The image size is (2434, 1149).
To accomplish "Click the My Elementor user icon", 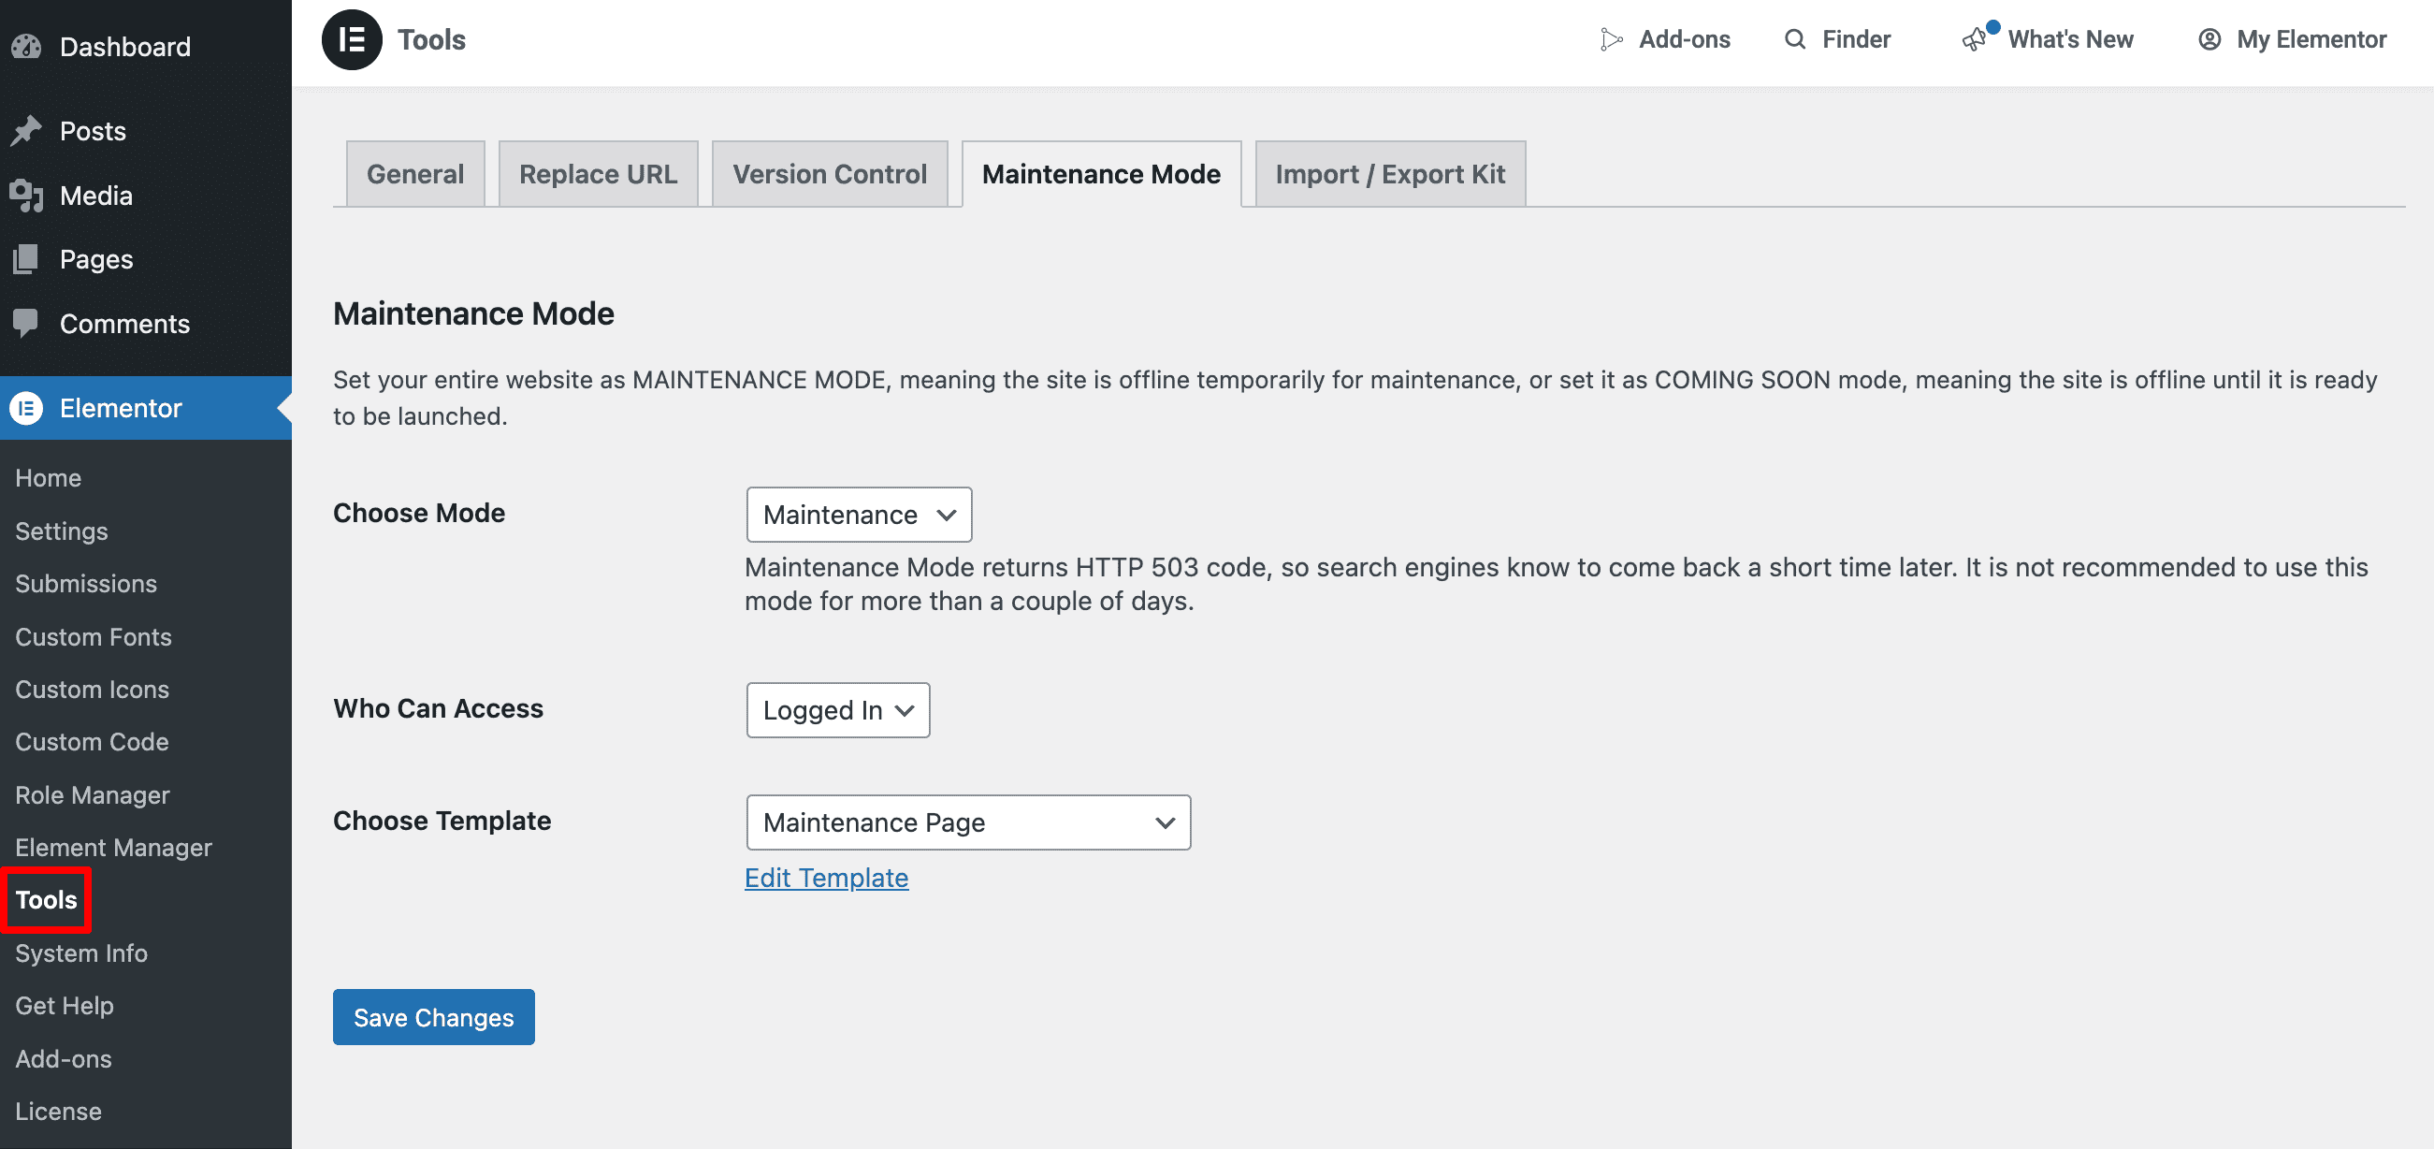I will click(2209, 39).
